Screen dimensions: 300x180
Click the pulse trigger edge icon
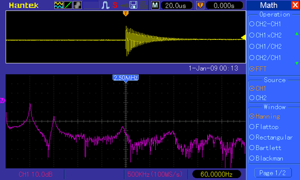[105, 5]
